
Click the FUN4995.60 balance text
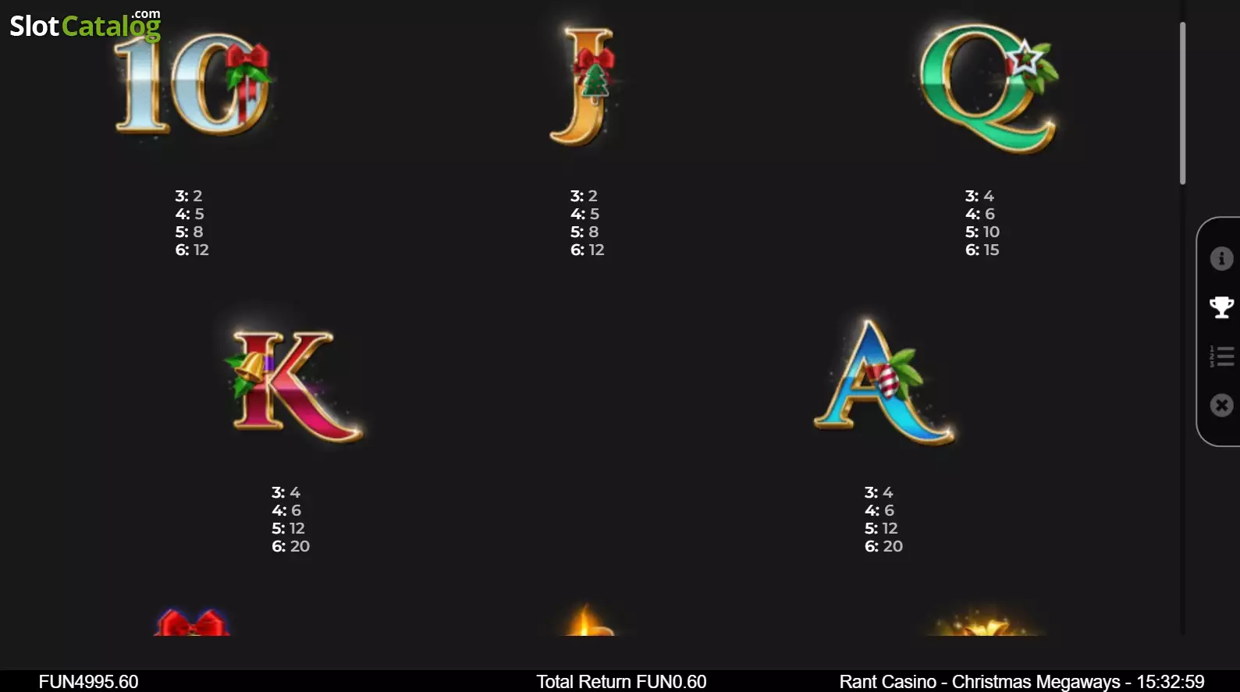(88, 682)
